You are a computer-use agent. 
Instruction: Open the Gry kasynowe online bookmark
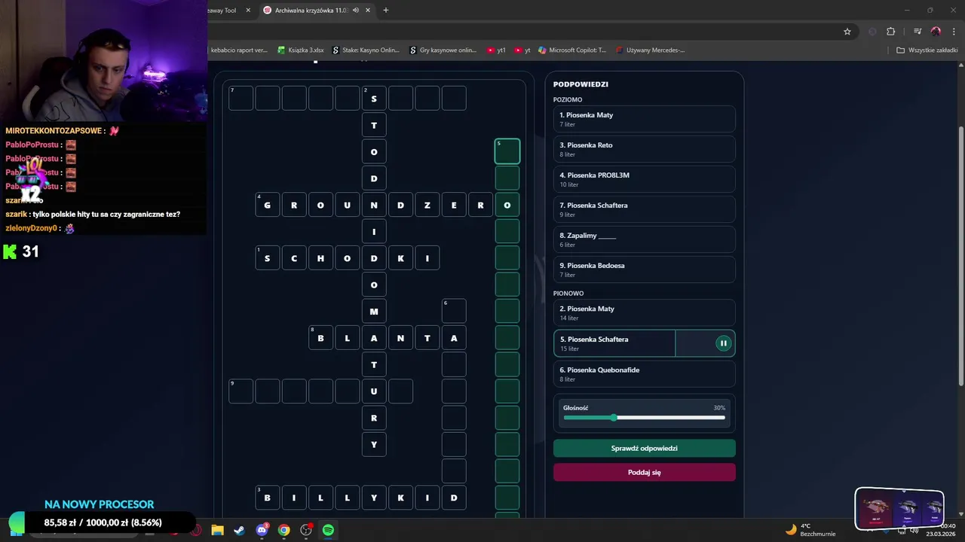tap(443, 50)
